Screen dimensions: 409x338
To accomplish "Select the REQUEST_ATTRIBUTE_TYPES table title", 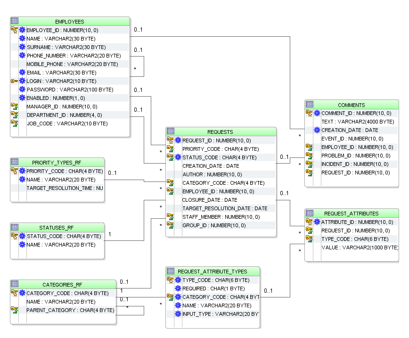I will pos(213,272).
